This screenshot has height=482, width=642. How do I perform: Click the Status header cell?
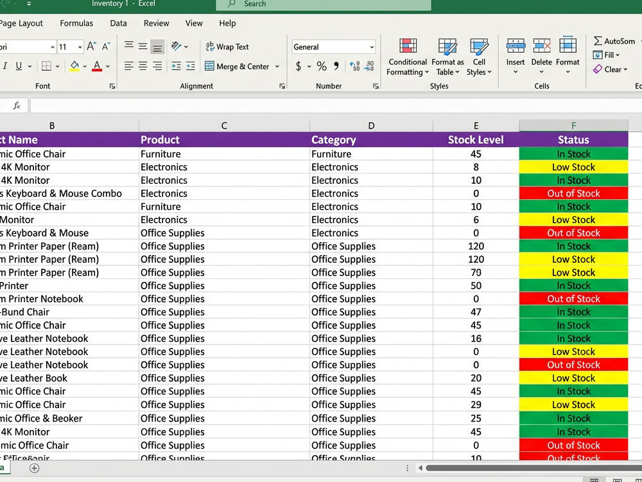click(x=573, y=139)
